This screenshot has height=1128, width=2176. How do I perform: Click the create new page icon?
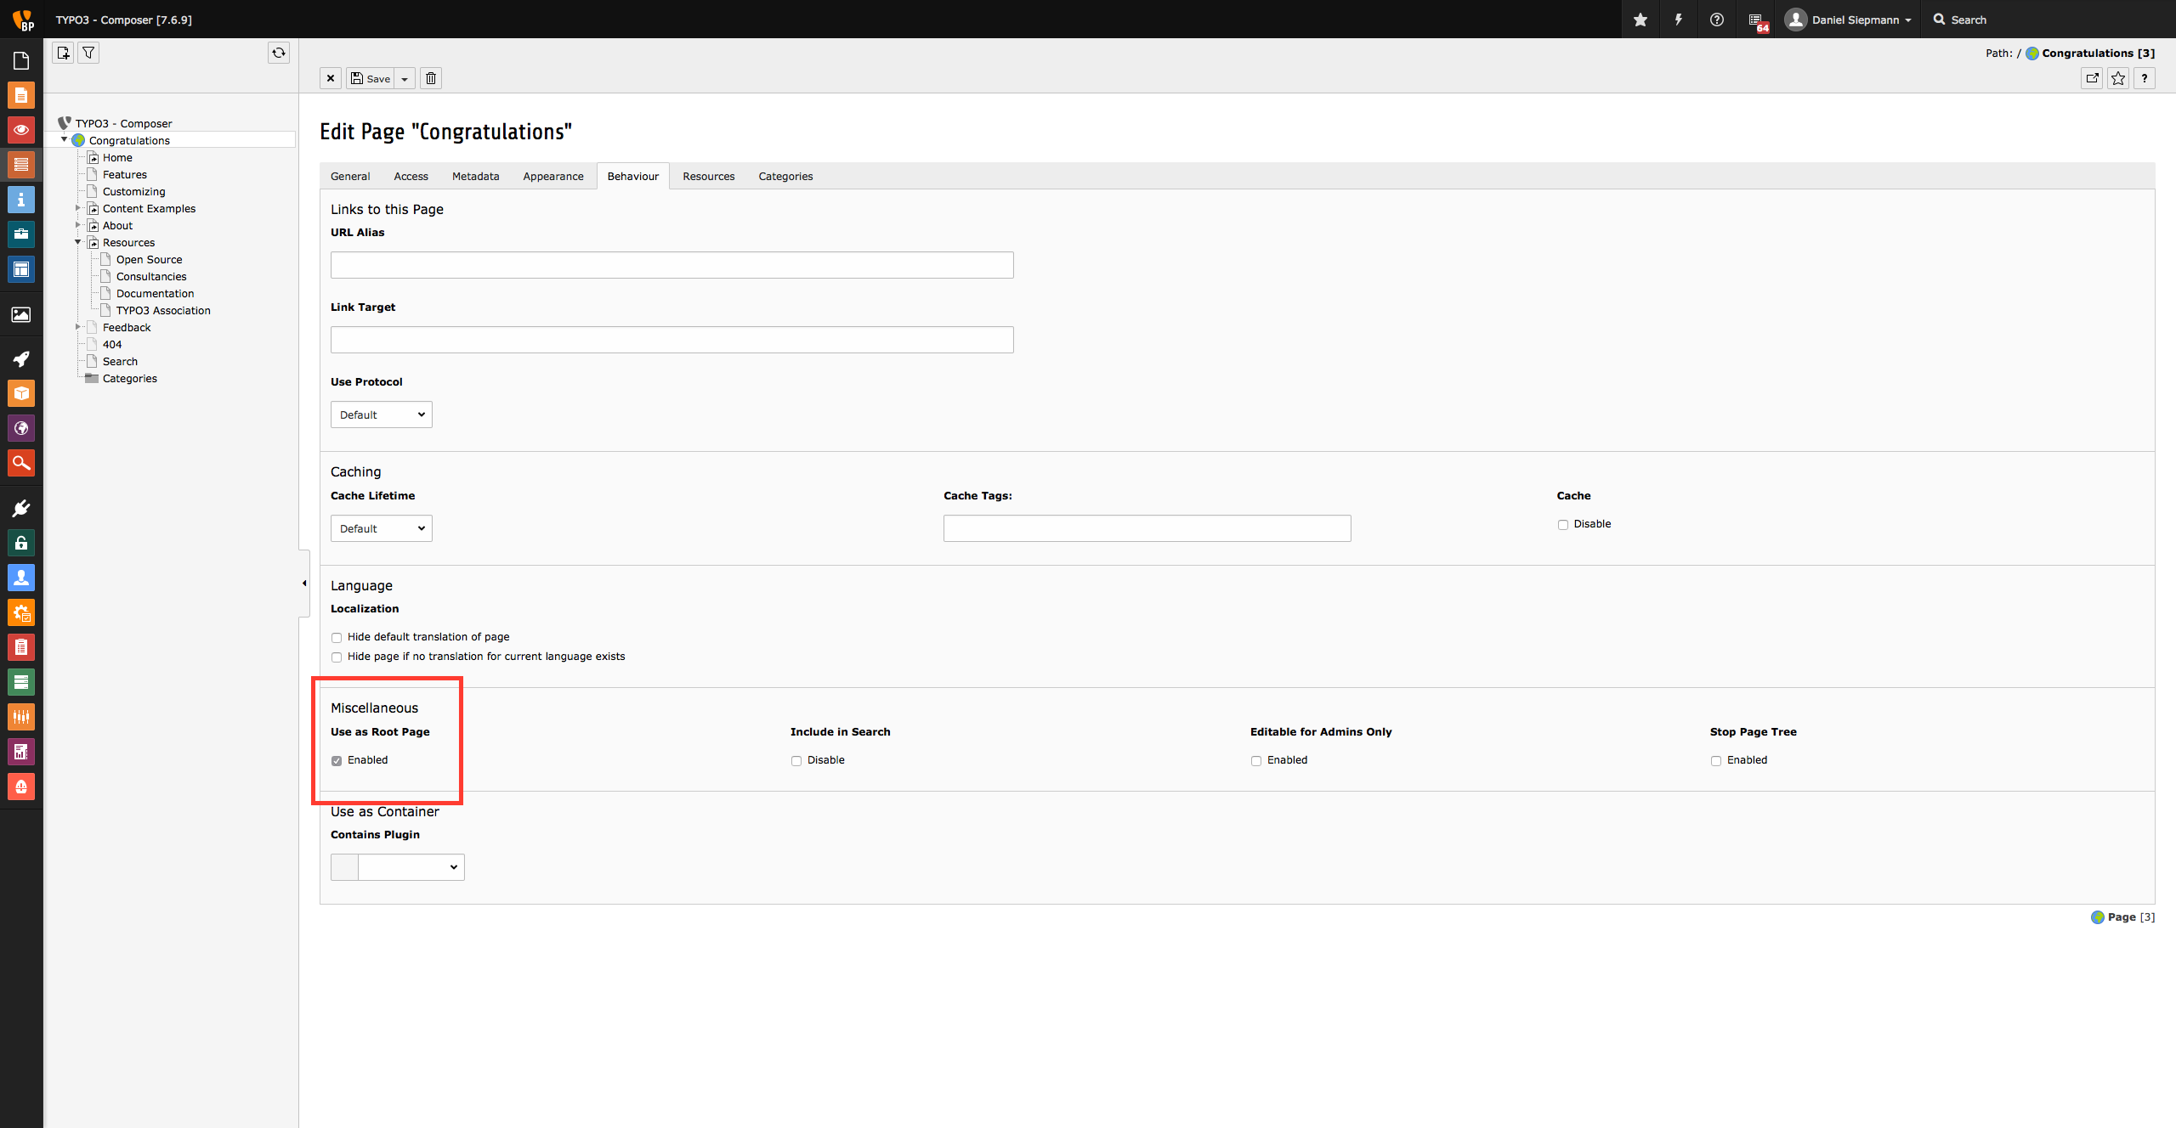pos(63,53)
